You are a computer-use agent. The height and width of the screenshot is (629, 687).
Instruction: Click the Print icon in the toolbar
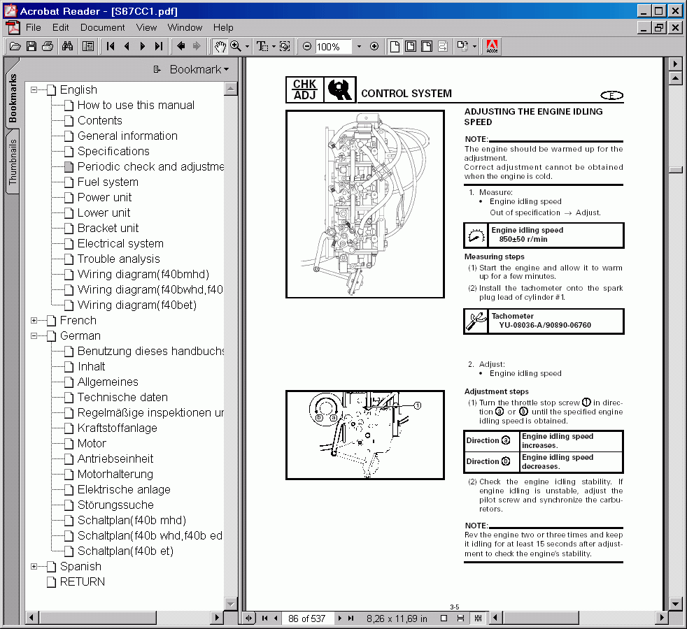48,47
